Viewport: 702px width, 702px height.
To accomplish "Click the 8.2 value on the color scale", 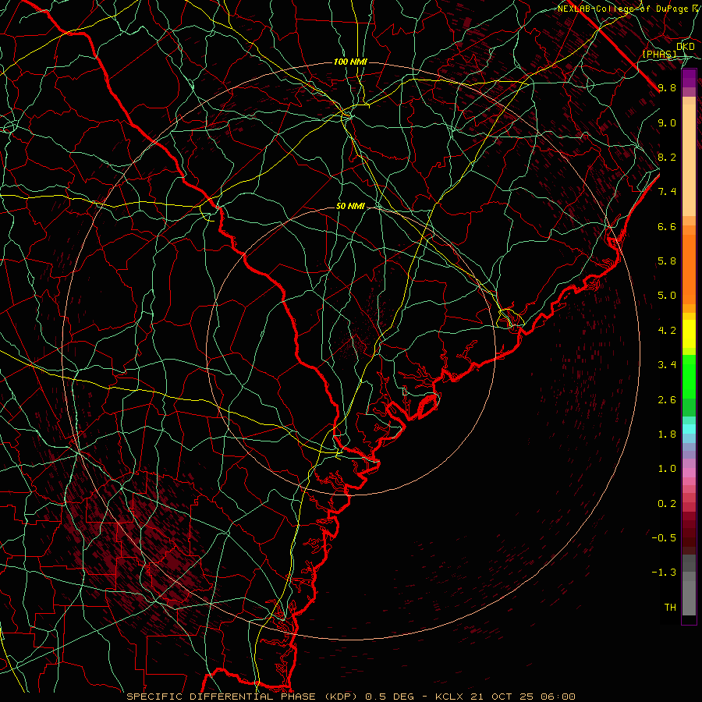I will (667, 157).
